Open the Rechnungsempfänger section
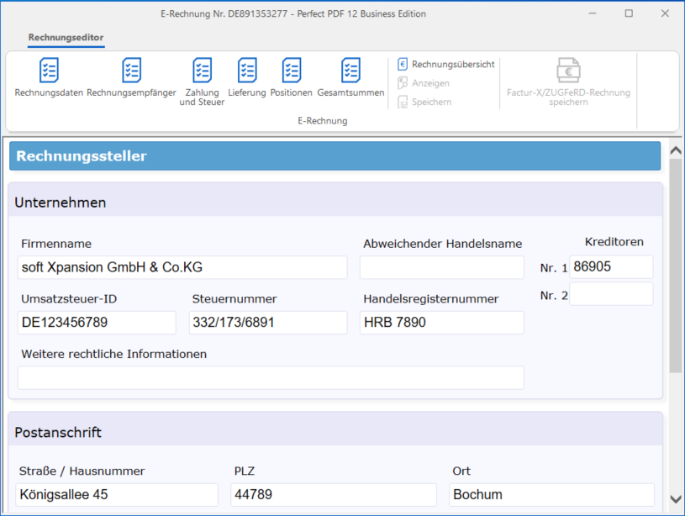 pos(131,77)
